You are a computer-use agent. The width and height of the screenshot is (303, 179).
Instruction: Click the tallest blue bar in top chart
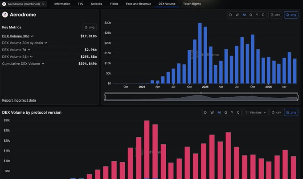coord(200,53)
